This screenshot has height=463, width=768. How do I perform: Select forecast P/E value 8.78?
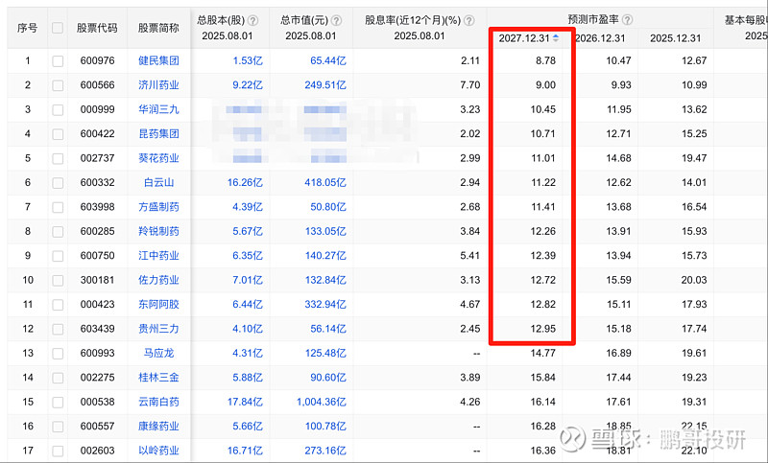[x=545, y=60]
